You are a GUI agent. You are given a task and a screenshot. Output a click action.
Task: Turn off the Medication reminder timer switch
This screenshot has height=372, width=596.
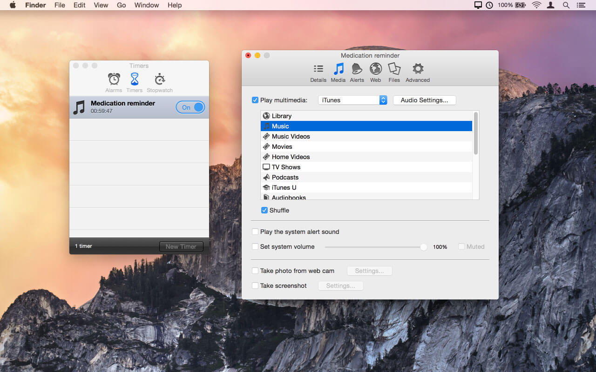(x=190, y=107)
